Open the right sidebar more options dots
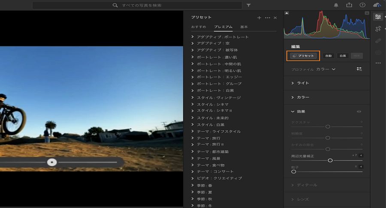 tap(378, 63)
